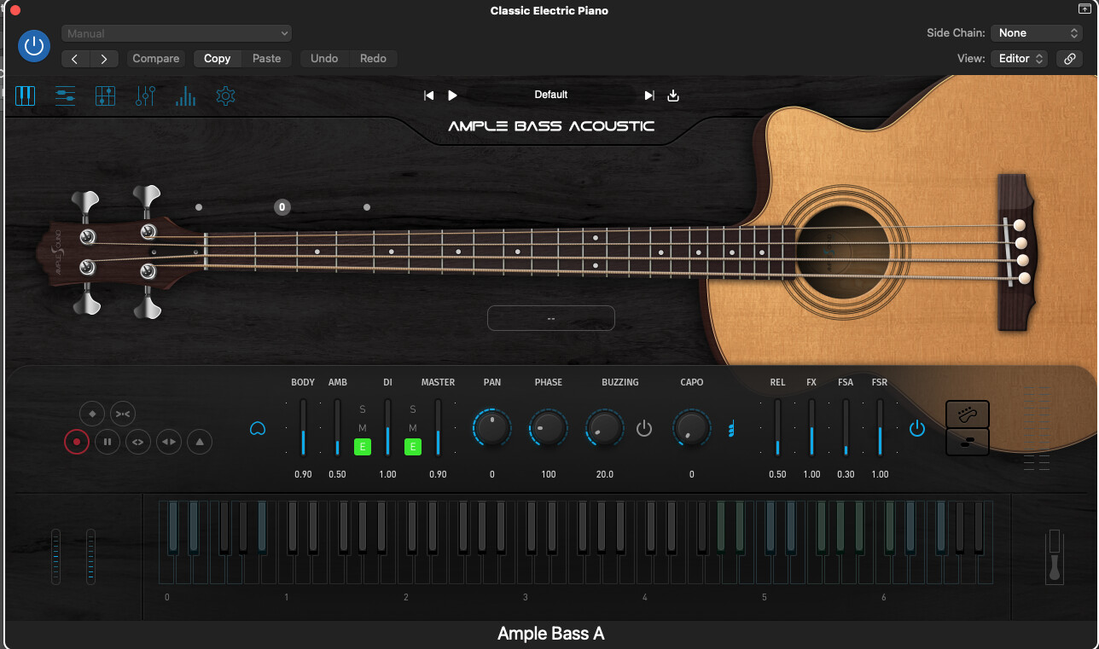Image resolution: width=1099 pixels, height=649 pixels.
Task: Adjust the AMB volume slider
Action: click(337, 427)
